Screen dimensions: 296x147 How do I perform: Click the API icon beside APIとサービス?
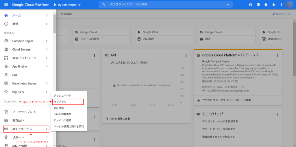pos(6,129)
